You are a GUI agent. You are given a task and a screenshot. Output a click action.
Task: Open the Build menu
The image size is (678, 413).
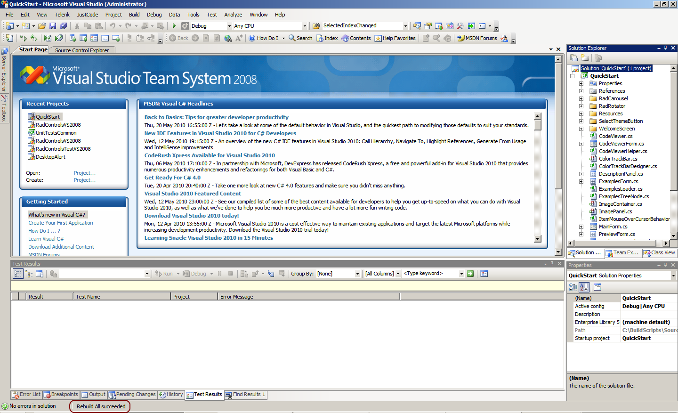[134, 15]
